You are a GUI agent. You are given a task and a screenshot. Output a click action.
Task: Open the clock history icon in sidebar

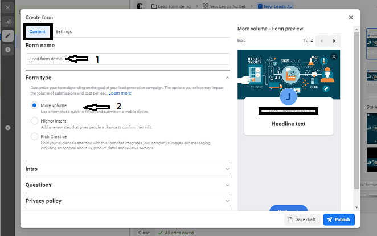(8, 50)
